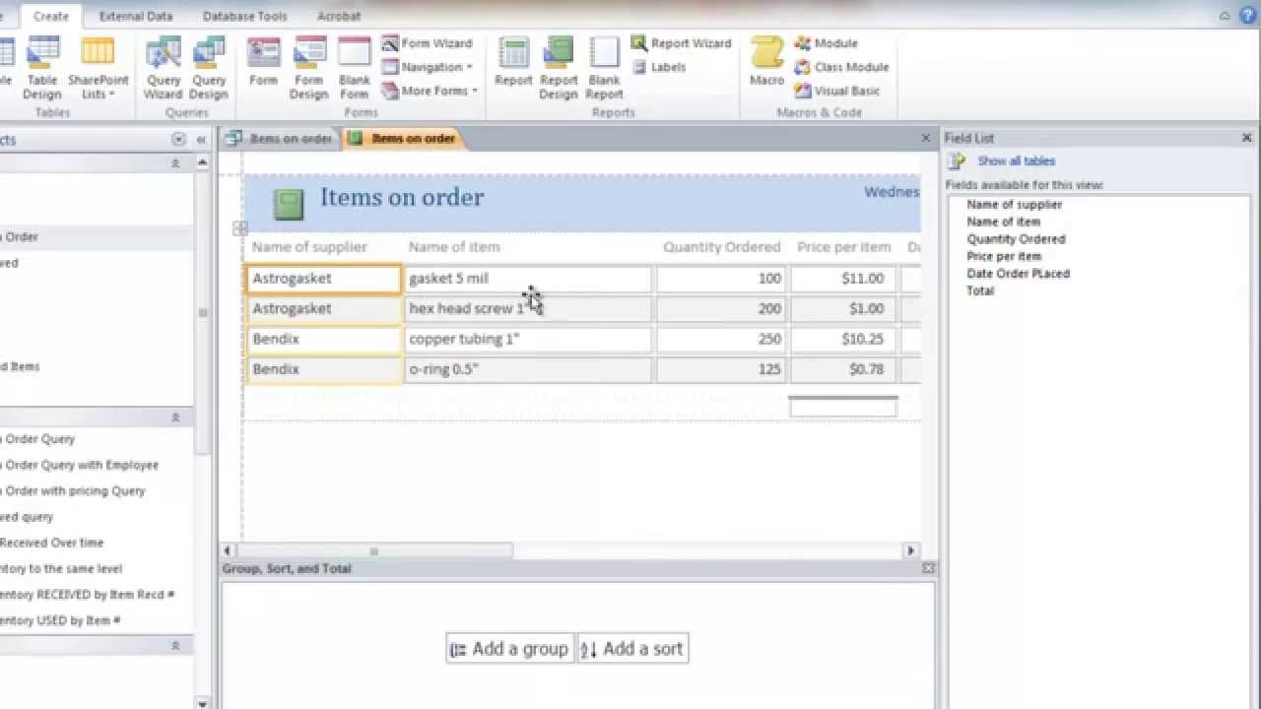Insert a new Module

[827, 43]
